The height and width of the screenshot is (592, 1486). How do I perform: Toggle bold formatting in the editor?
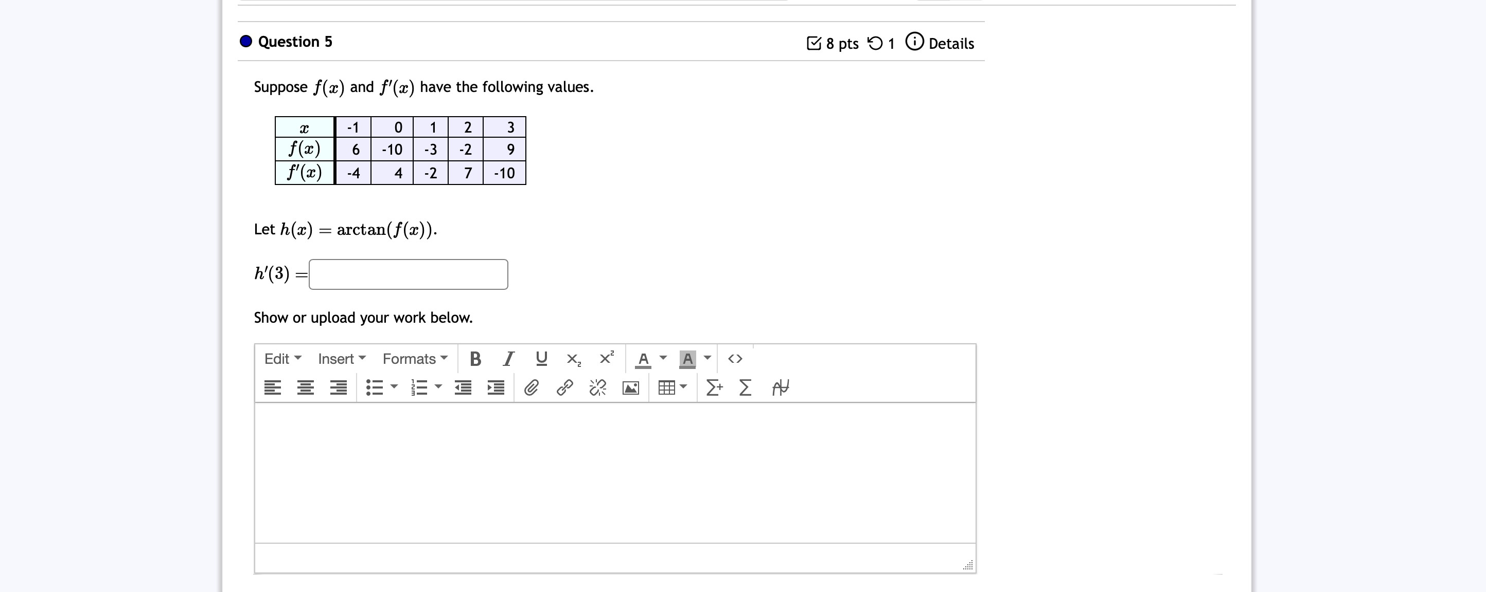(476, 358)
